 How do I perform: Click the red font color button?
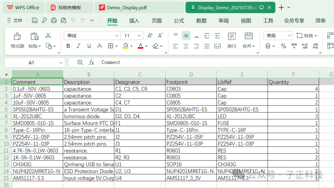140,46
